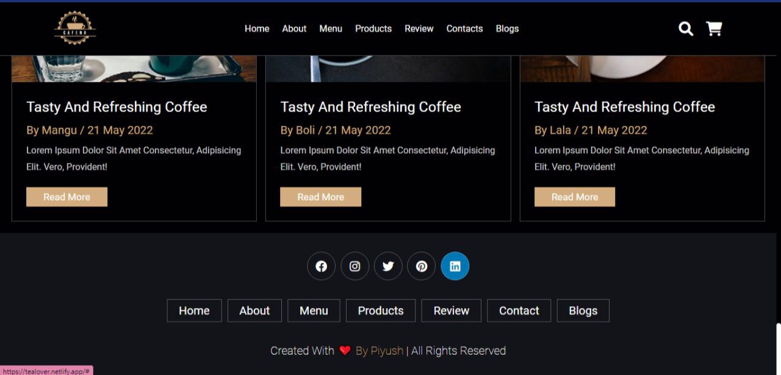The height and width of the screenshot is (375, 781).
Task: Open blog image above Lala's post
Action: pyautogui.click(x=642, y=69)
